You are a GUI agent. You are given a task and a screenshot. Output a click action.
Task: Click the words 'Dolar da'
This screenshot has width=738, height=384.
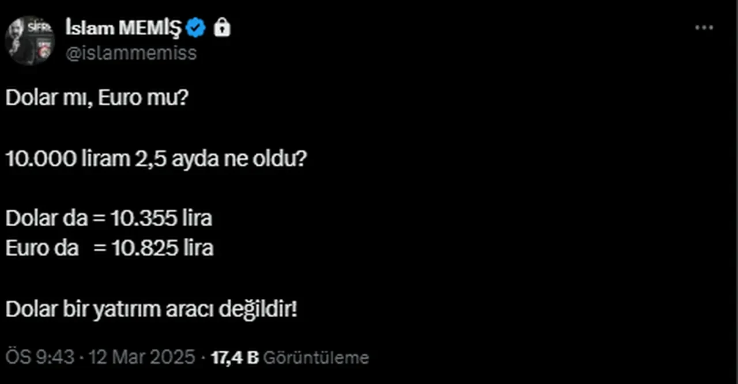pyautogui.click(x=47, y=218)
